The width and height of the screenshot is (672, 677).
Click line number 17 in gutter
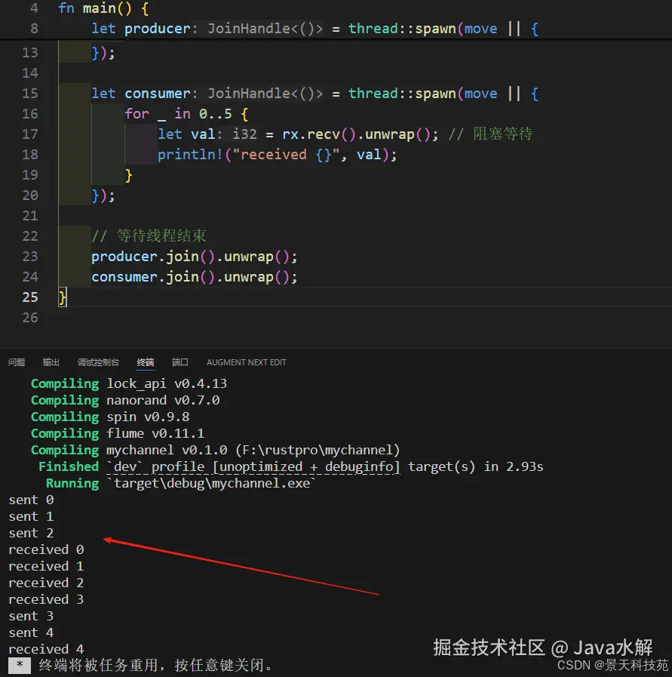pyautogui.click(x=30, y=134)
